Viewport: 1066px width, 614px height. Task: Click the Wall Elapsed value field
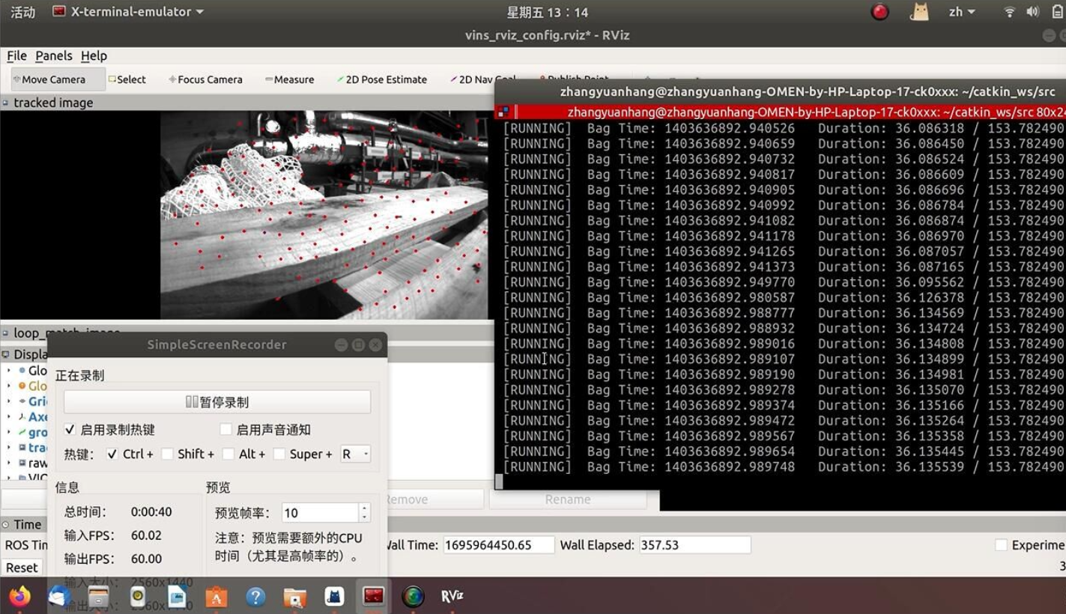point(694,545)
